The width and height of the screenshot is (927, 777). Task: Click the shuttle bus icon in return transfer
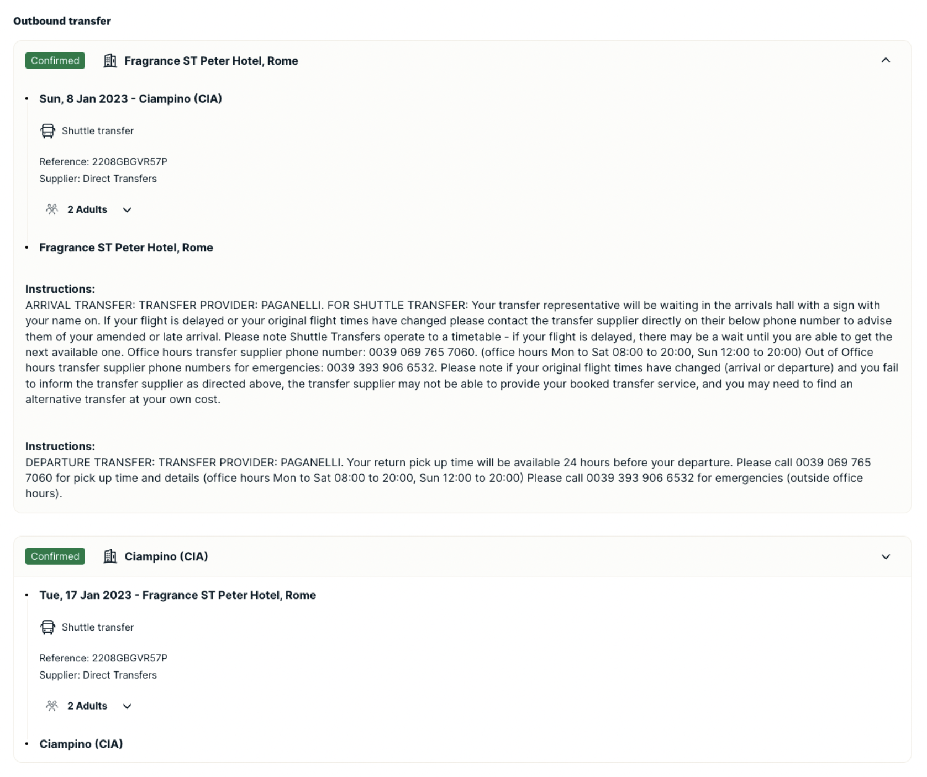pos(48,627)
